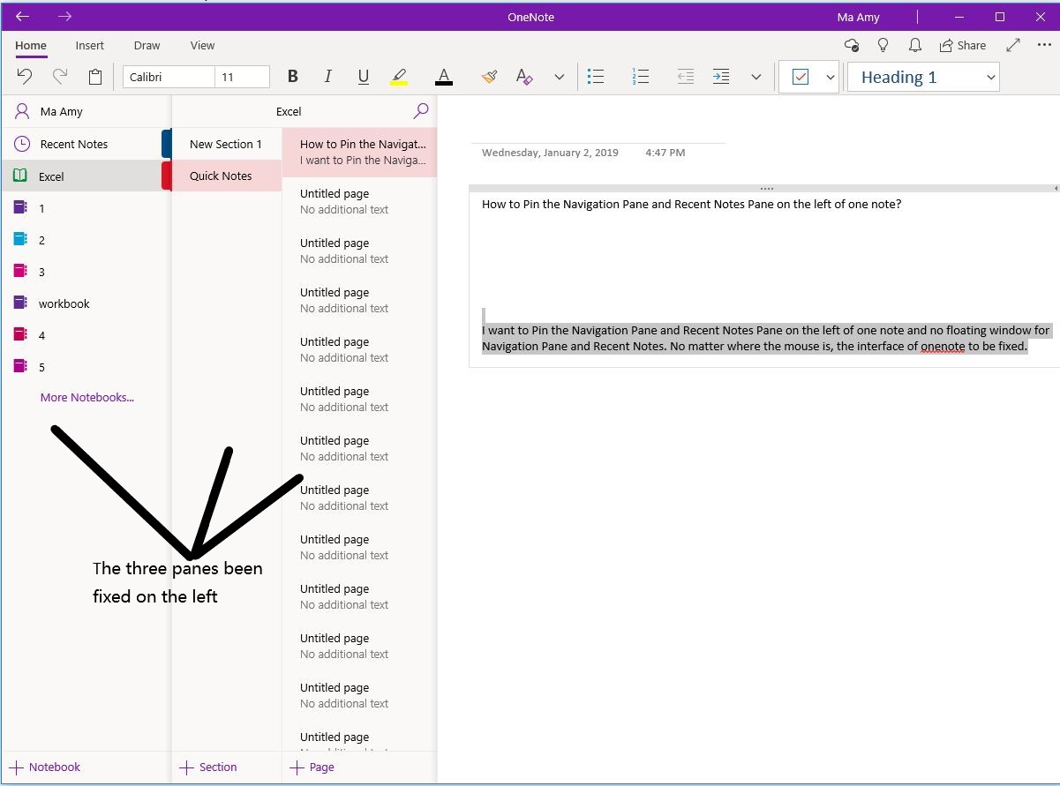Increase the paragraph indent
This screenshot has height=786, width=1060.
point(721,77)
